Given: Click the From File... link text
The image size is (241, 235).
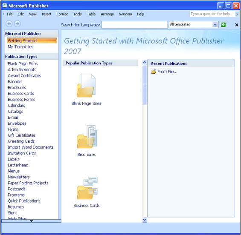Looking at the screenshot, I should (167, 72).
